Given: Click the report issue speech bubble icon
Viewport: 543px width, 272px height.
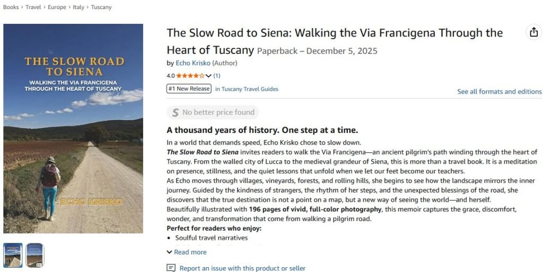Looking at the screenshot, I should pos(171,268).
